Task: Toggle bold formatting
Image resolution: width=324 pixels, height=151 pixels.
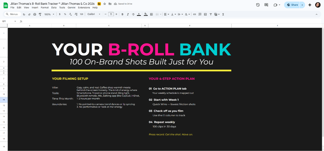Action: pos(122,14)
